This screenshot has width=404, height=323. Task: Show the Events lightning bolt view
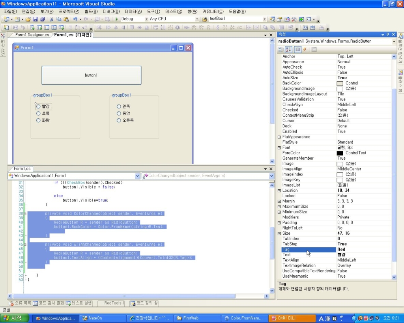coord(305,49)
